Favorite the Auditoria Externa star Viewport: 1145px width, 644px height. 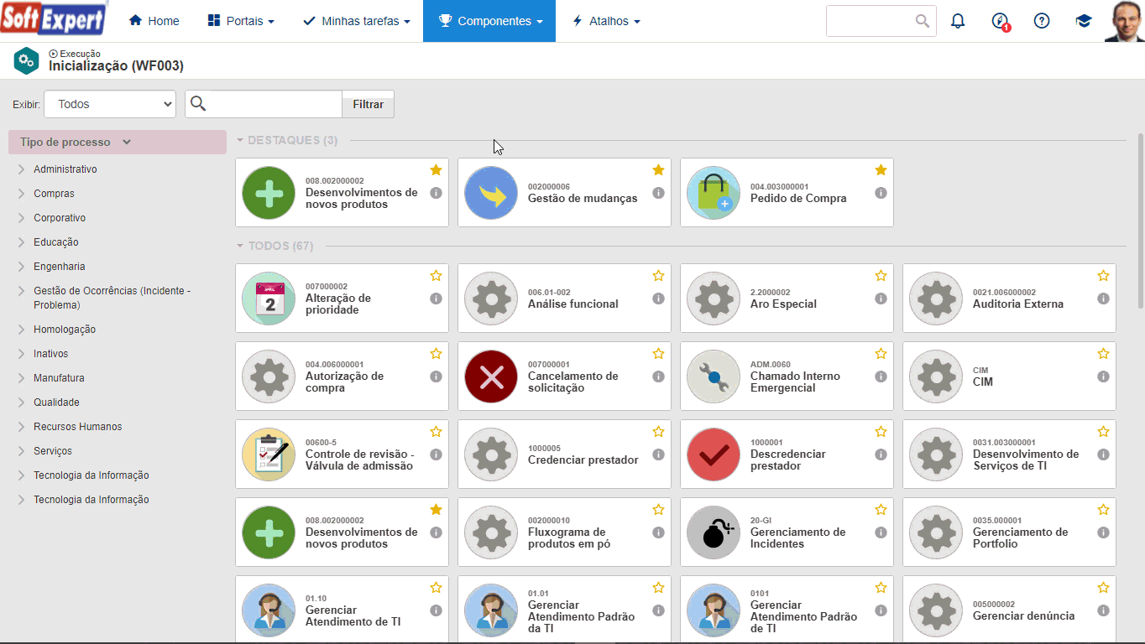tap(1103, 276)
